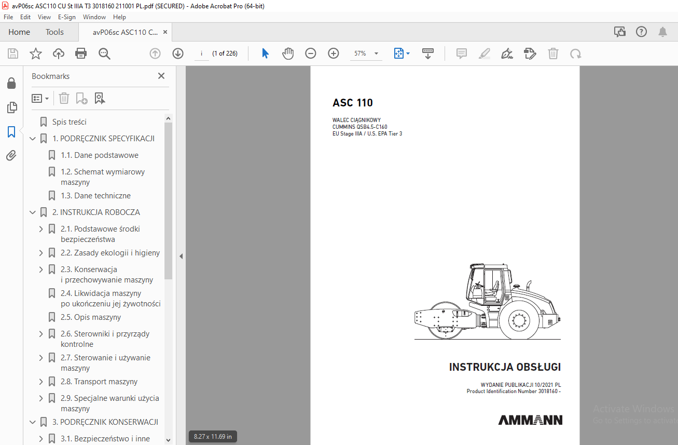The image size is (678, 445).
Task: Open the E-Sign menu
Action: click(x=67, y=17)
